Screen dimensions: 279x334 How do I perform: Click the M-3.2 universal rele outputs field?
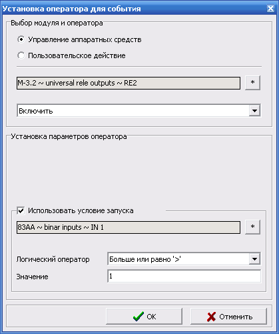pos(129,83)
